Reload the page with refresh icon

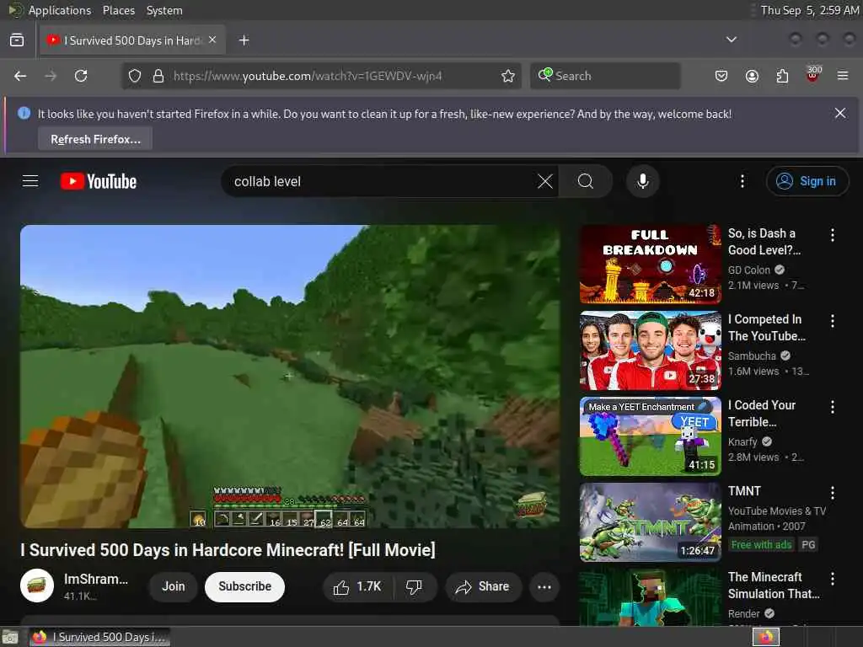81,76
